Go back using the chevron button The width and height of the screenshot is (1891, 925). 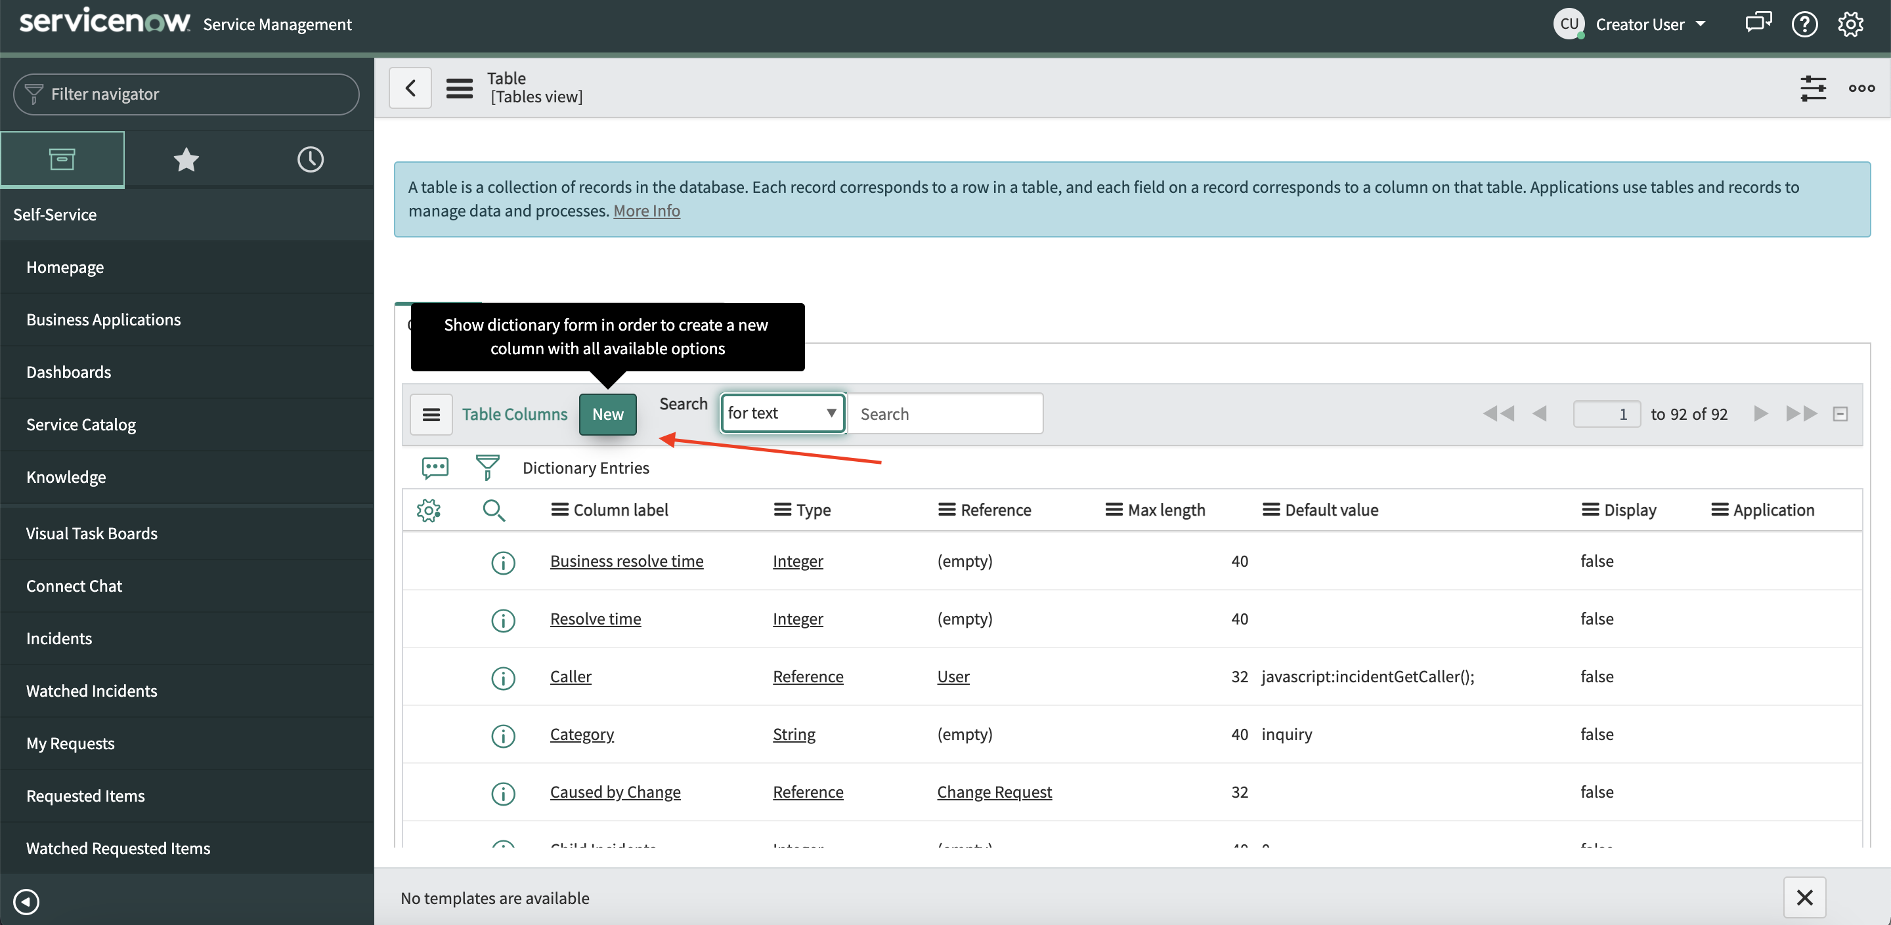(410, 88)
